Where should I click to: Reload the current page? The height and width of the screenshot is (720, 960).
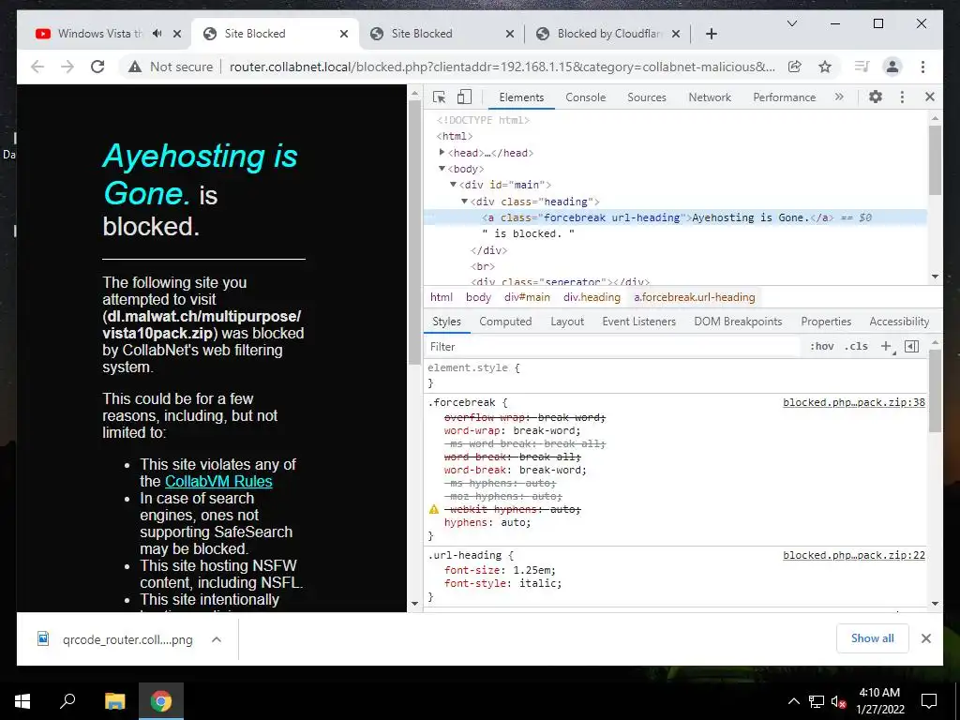[97, 67]
